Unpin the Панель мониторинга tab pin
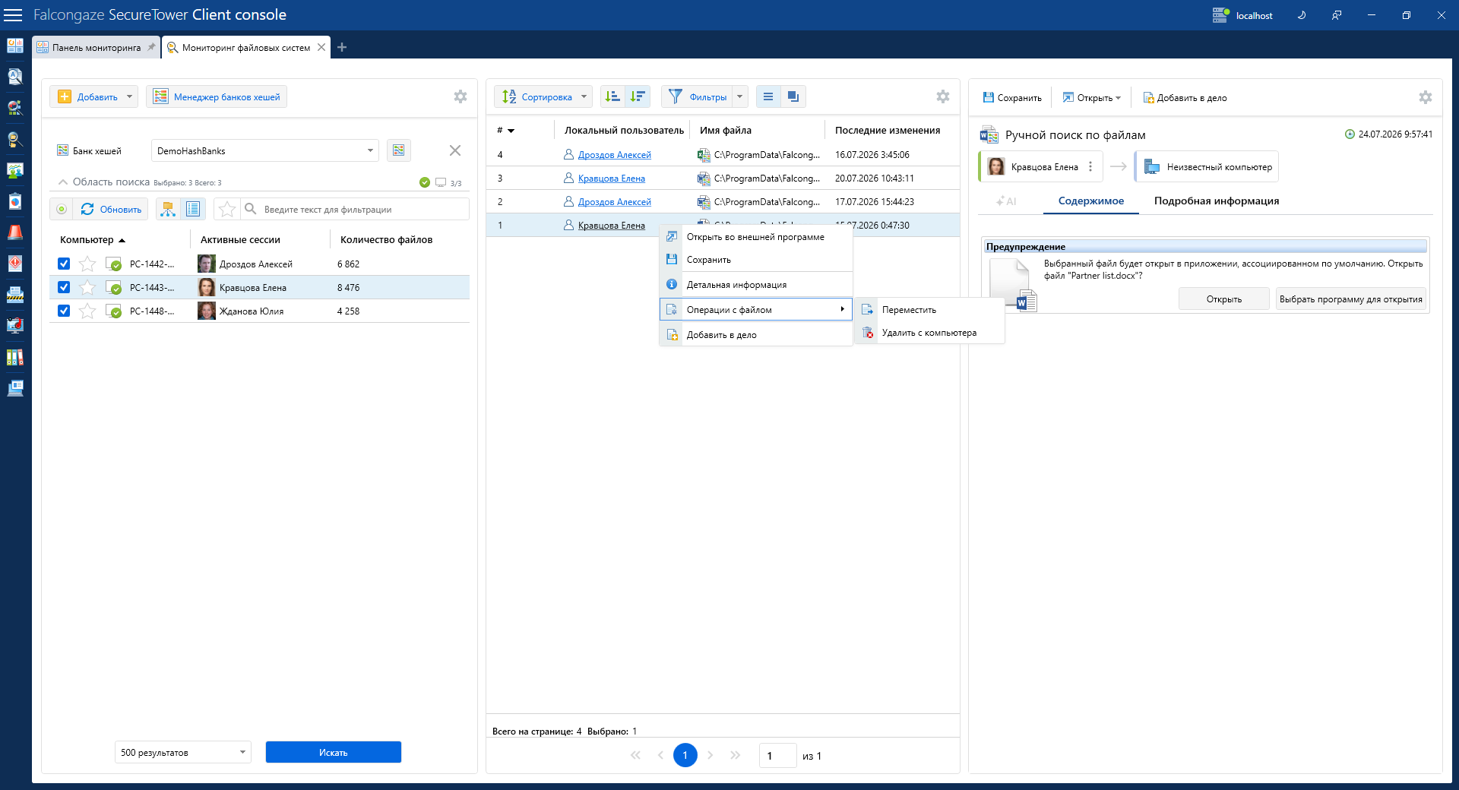 tap(151, 47)
